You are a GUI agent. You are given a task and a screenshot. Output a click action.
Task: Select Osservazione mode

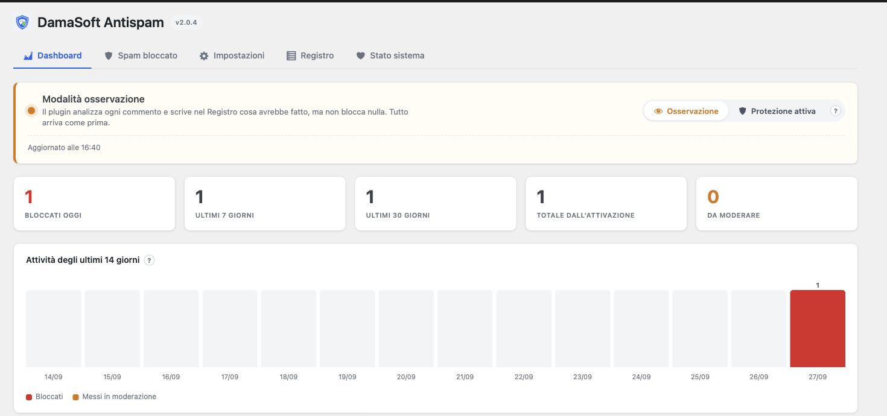pos(686,111)
